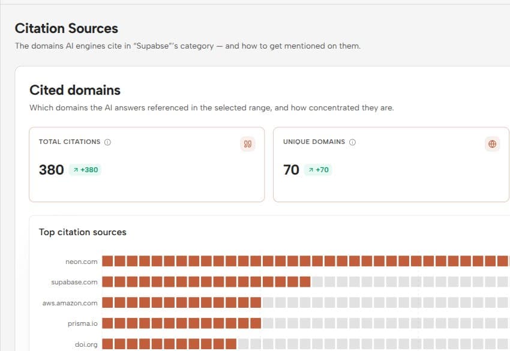Click the info icon beside Total Citations
This screenshot has height=351, width=510.
107,142
